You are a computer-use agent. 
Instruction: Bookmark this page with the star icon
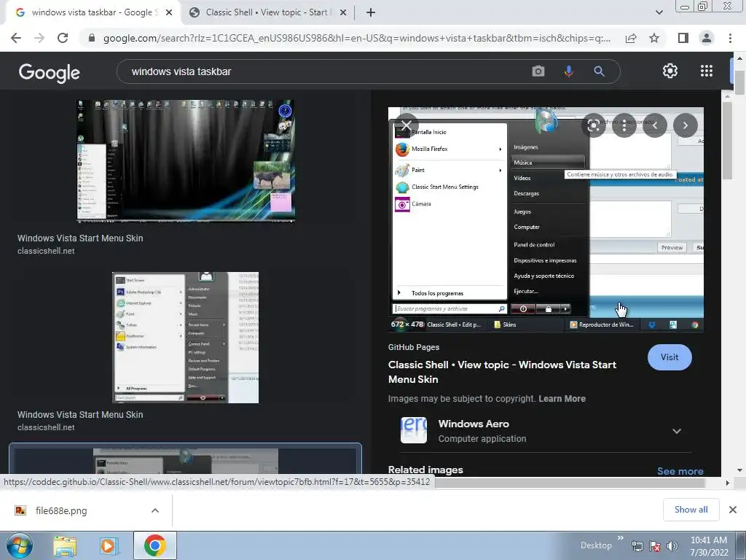654,38
